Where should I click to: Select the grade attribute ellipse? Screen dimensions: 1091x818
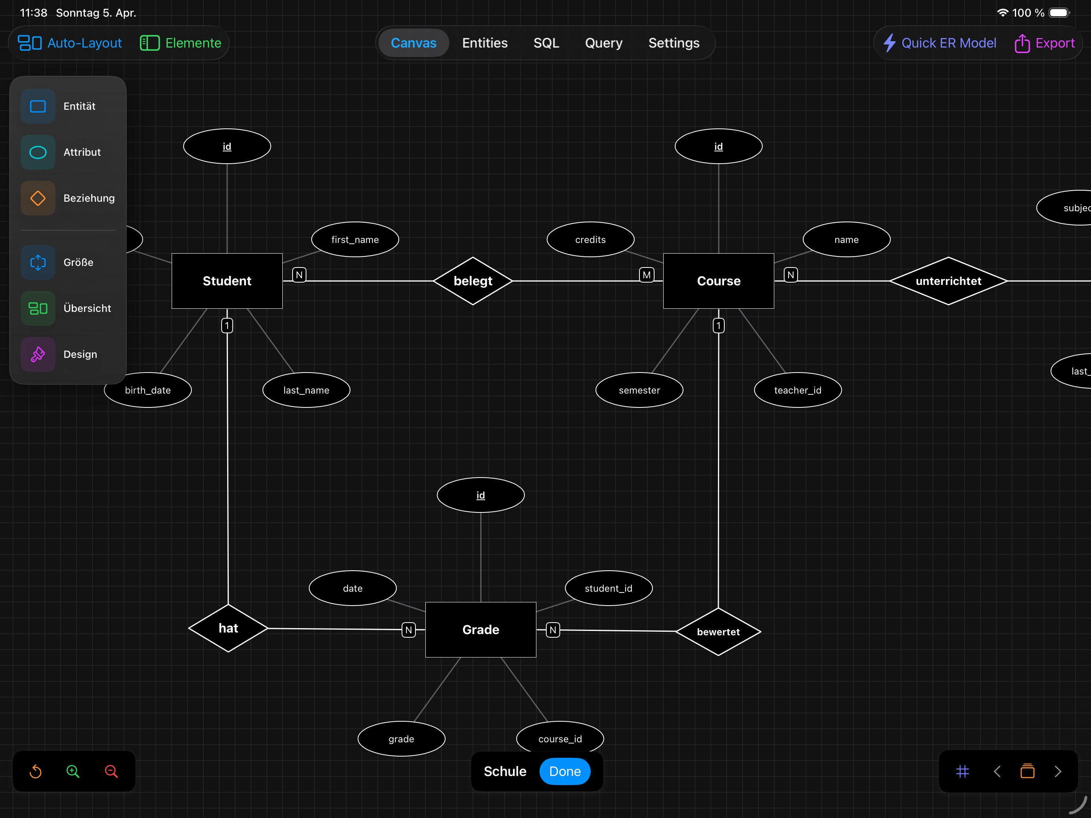click(402, 739)
